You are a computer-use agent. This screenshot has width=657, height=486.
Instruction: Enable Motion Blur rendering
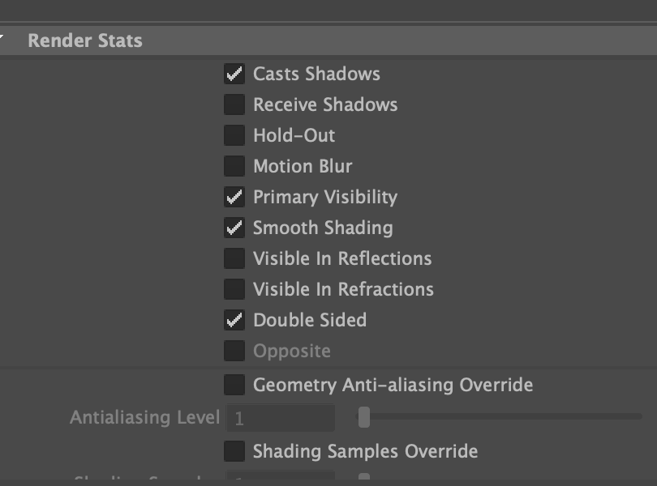pos(235,166)
